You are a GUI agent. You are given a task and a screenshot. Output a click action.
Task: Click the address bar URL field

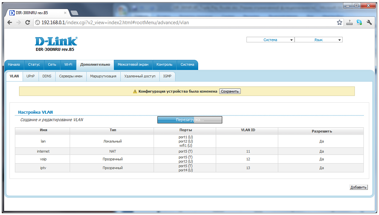180,22
